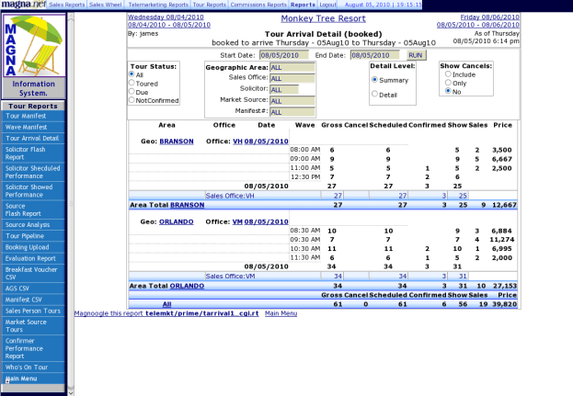Open Market Source Tours sidebar item
573x396 pixels.
(33, 325)
